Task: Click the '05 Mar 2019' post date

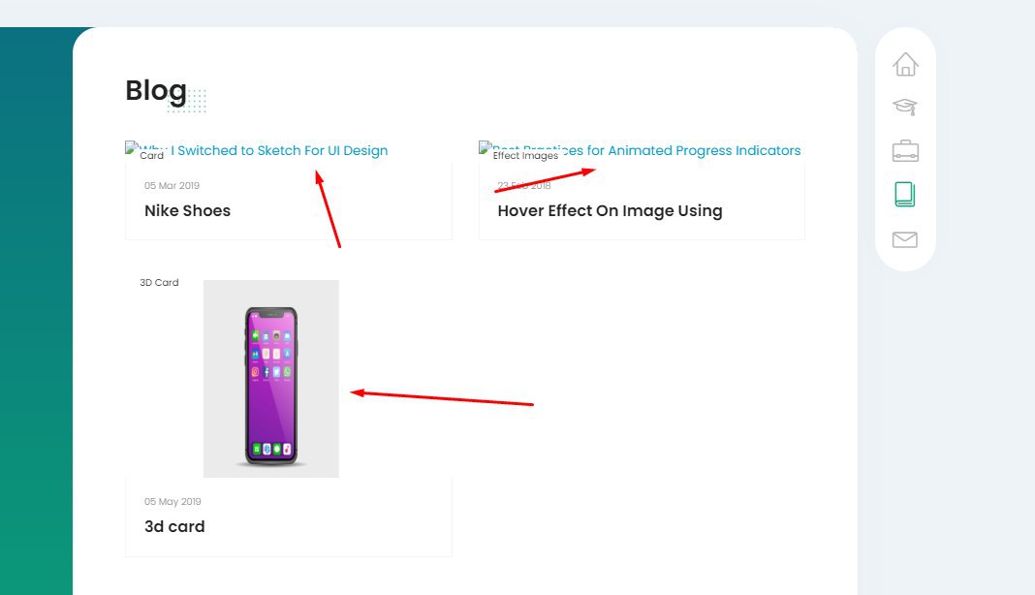Action: click(172, 185)
